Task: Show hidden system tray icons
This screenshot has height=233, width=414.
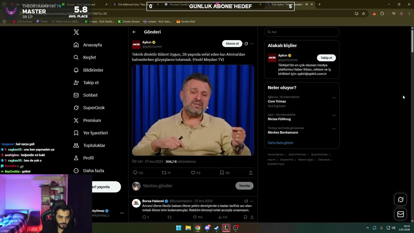Action: pyautogui.click(x=367, y=228)
